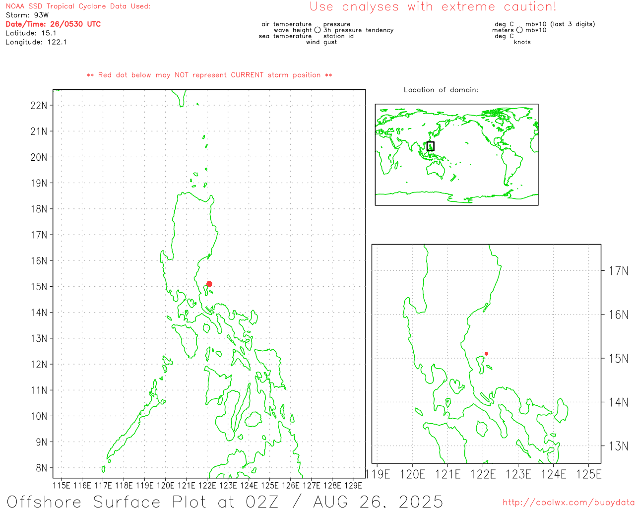The image size is (635, 508).
Task: Click the 'Location of domain:' label
Action: point(441,90)
